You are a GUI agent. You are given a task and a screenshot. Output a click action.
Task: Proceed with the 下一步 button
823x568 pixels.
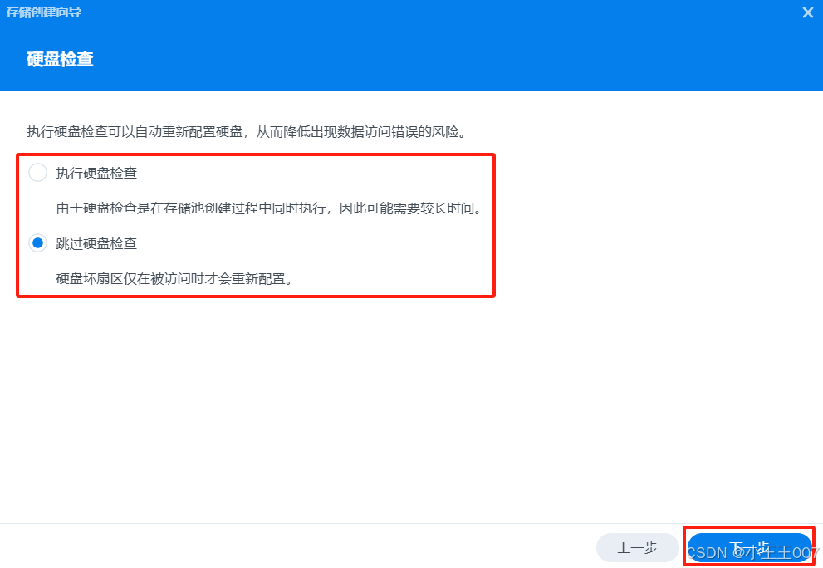[x=750, y=548]
